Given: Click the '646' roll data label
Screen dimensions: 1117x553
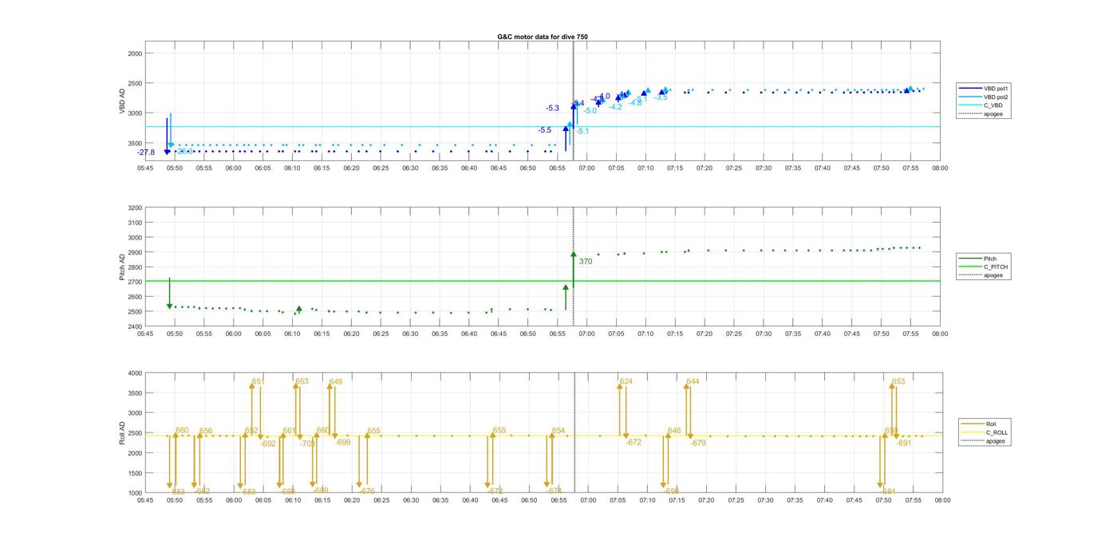Looking at the screenshot, I should coord(674,430).
